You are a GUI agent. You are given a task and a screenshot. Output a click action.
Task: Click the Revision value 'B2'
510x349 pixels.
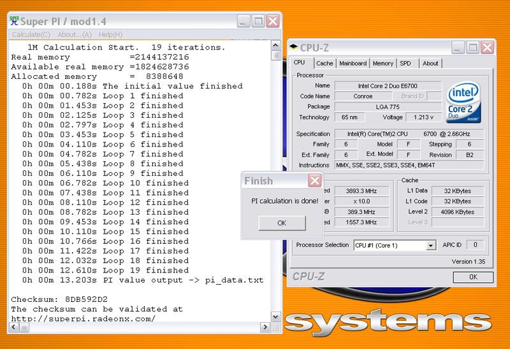tap(470, 155)
